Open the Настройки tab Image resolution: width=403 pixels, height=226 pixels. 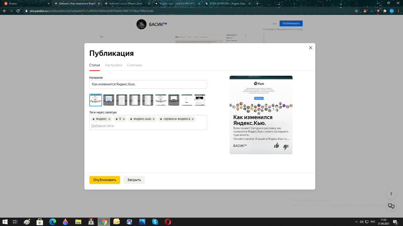114,65
